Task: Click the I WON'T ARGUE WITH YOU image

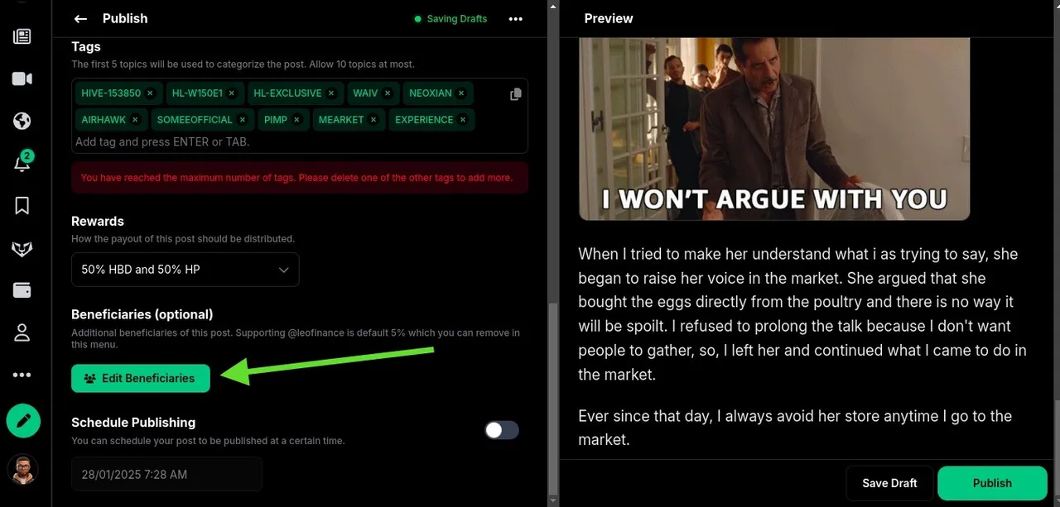Action: [x=773, y=129]
